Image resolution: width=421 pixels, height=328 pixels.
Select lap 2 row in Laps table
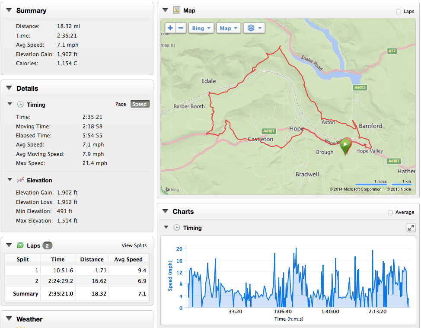point(77,281)
